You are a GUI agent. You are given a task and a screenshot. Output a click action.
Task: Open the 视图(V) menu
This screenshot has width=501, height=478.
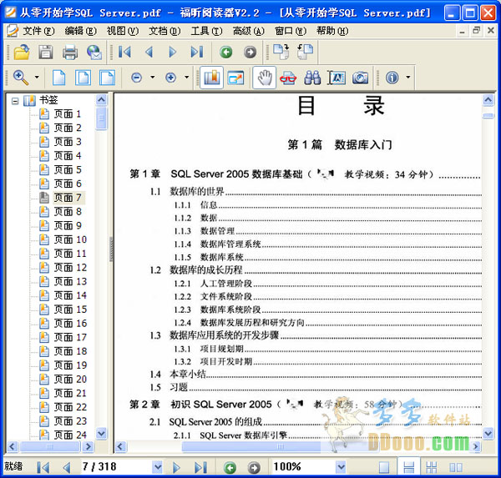click(123, 31)
